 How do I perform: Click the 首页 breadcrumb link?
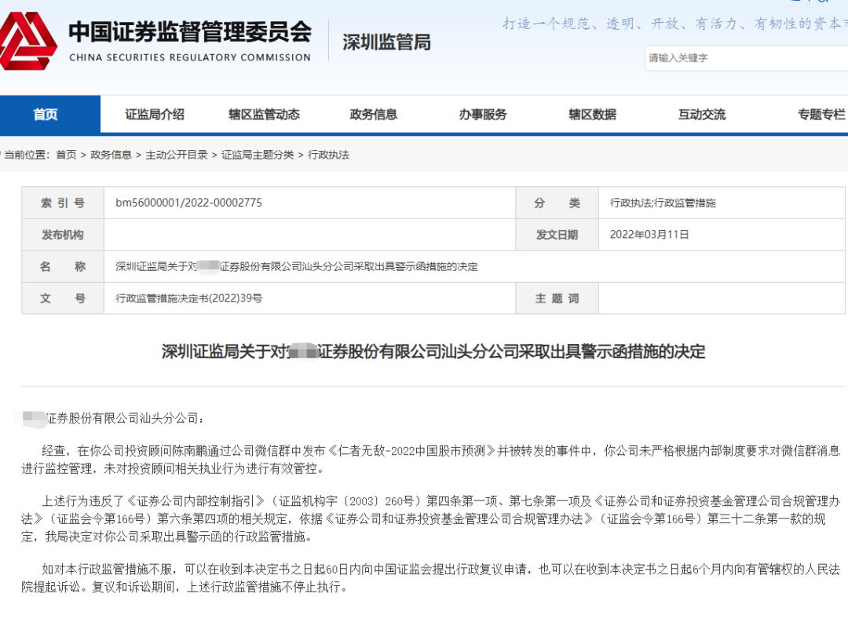tap(66, 155)
